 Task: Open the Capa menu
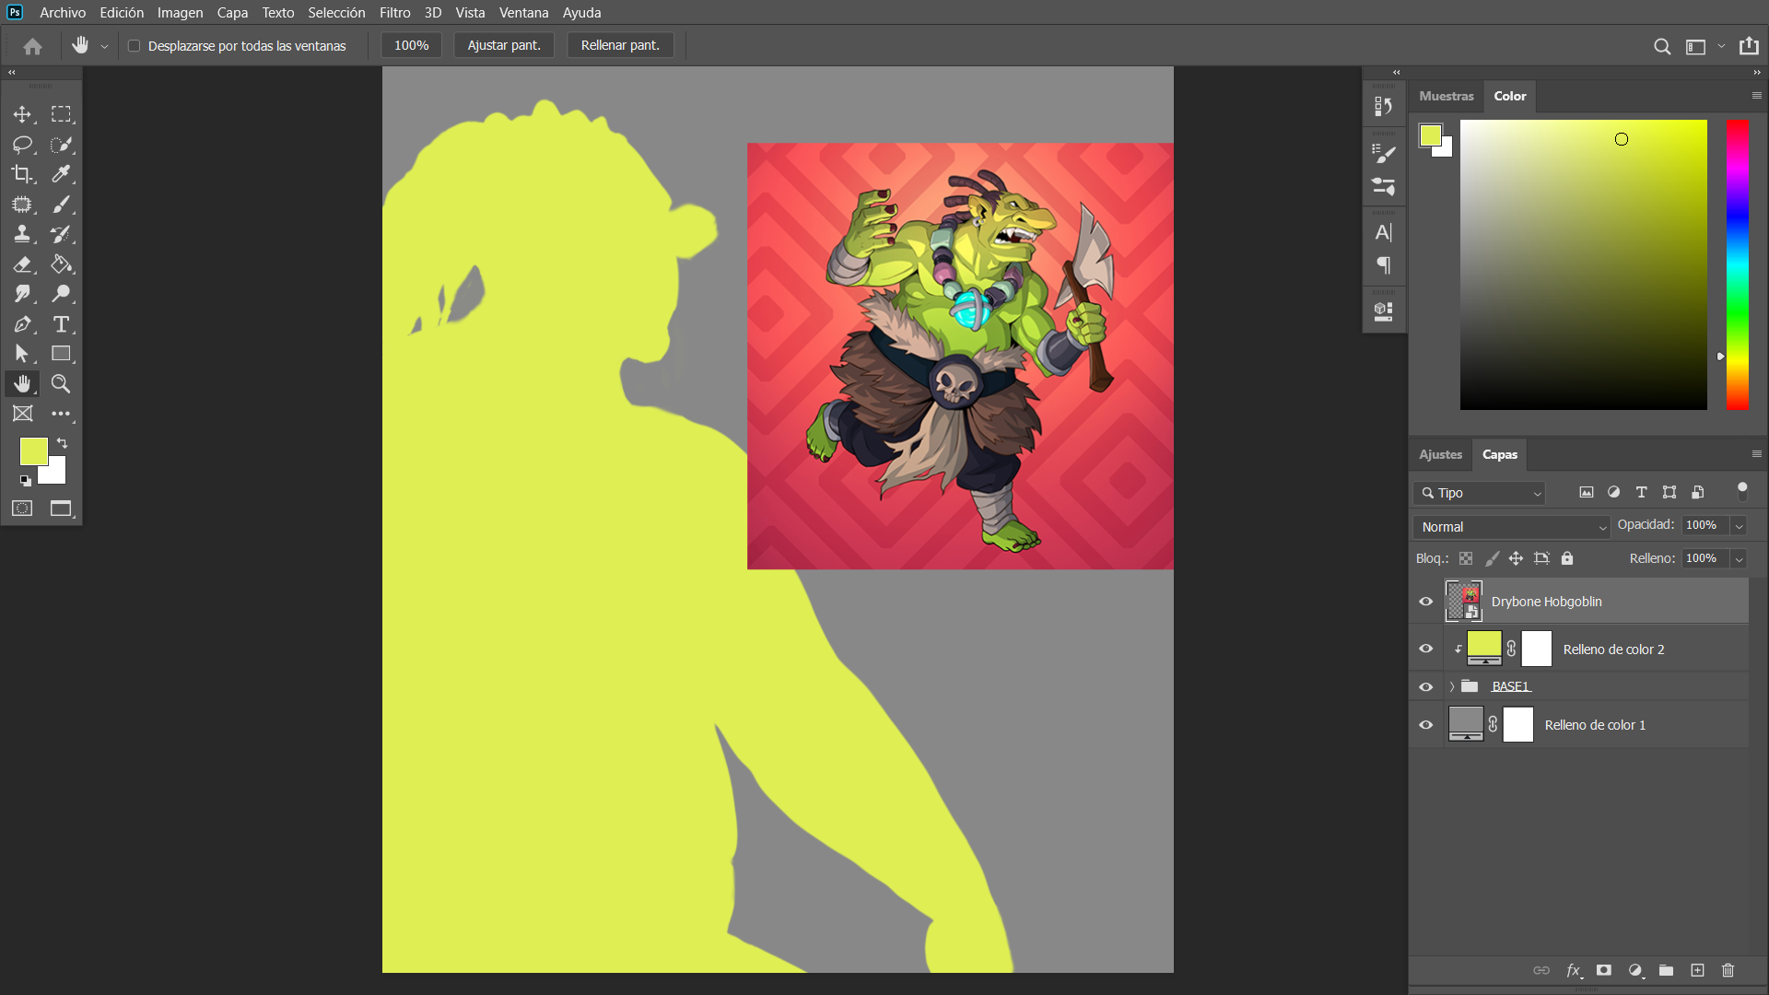(x=232, y=13)
